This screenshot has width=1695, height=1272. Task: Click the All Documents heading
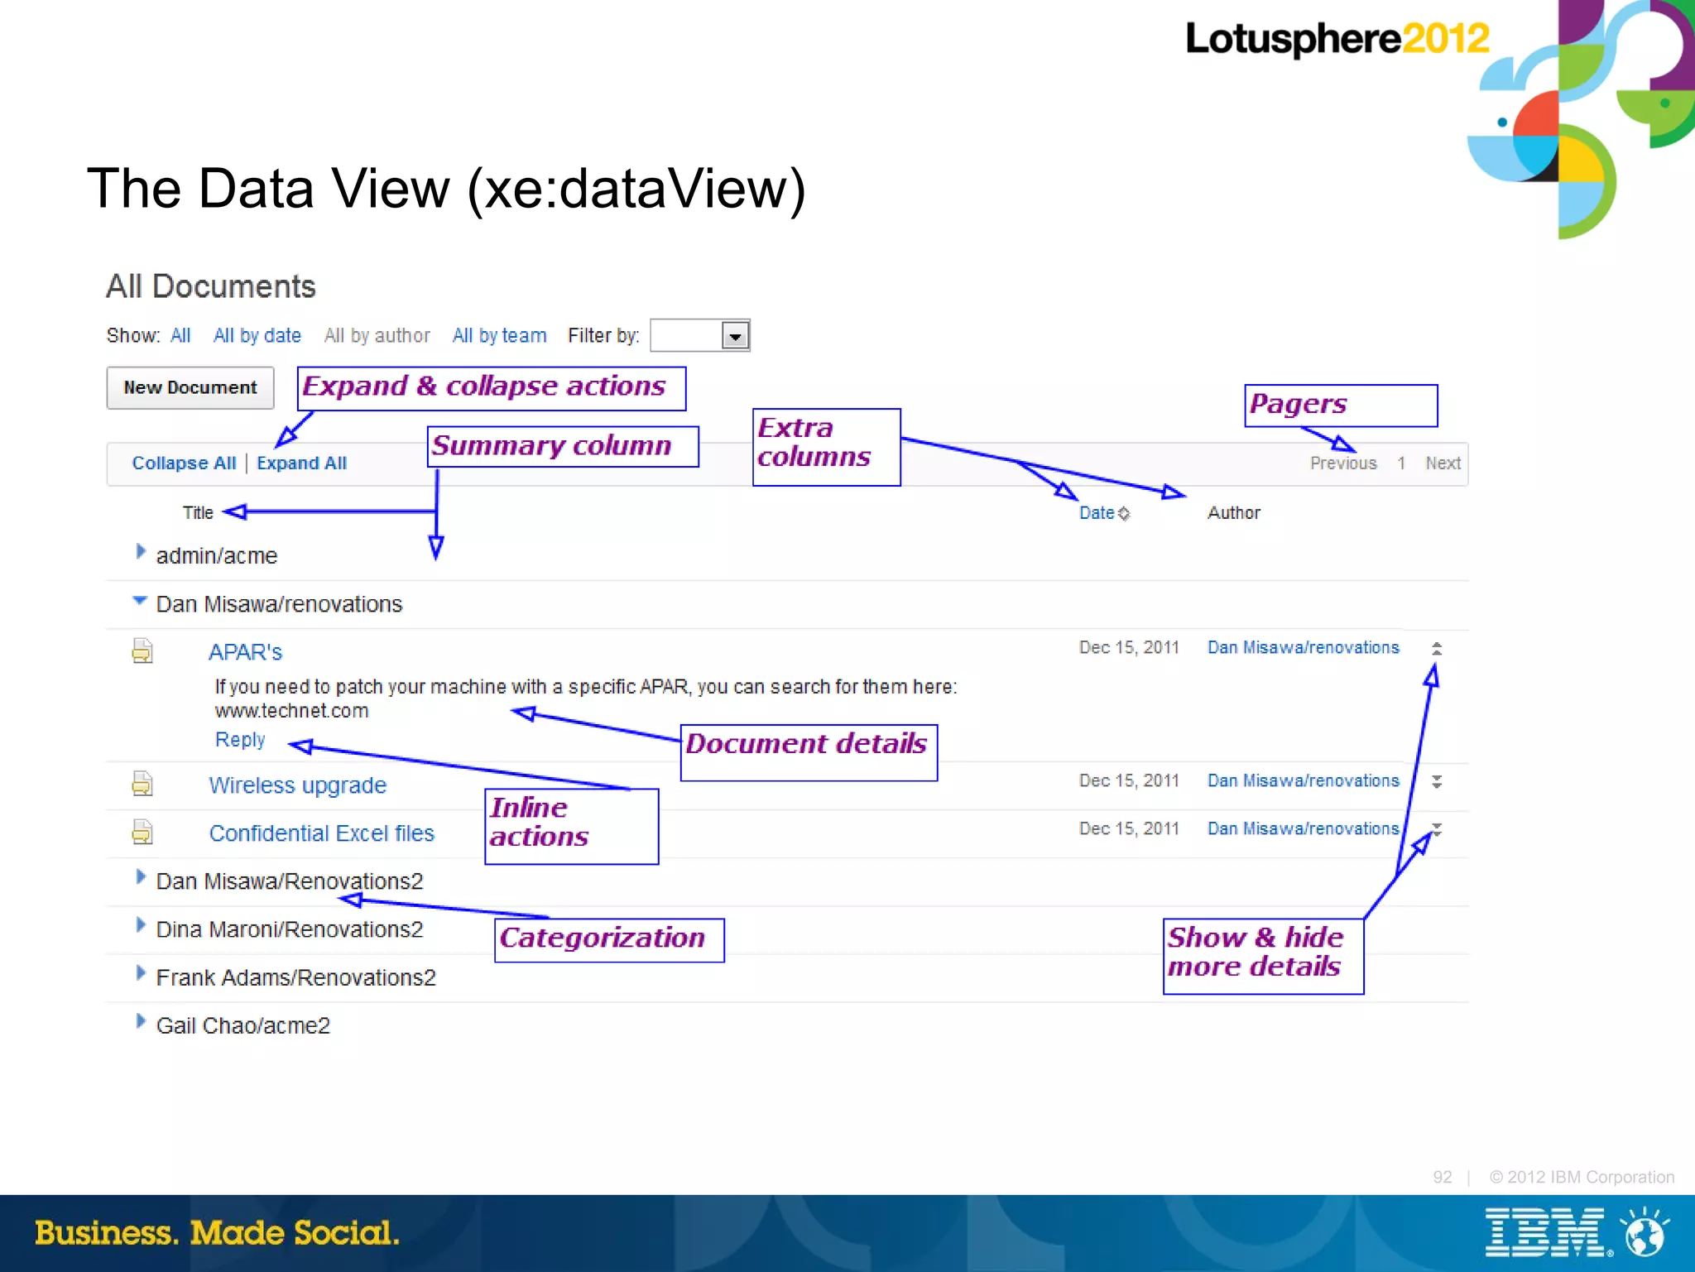pyautogui.click(x=211, y=286)
